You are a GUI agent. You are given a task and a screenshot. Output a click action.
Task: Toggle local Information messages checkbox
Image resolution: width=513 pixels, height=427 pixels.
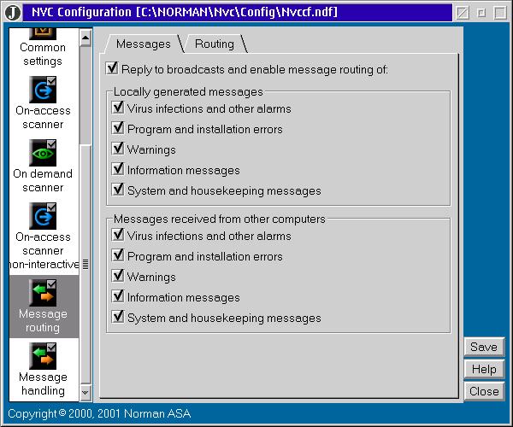[x=118, y=169]
